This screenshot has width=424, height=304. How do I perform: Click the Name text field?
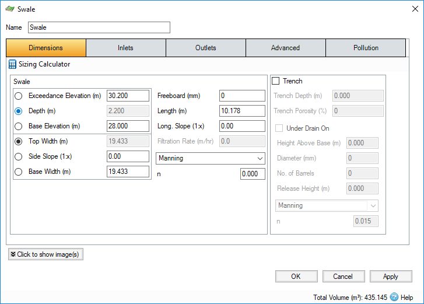click(99, 27)
